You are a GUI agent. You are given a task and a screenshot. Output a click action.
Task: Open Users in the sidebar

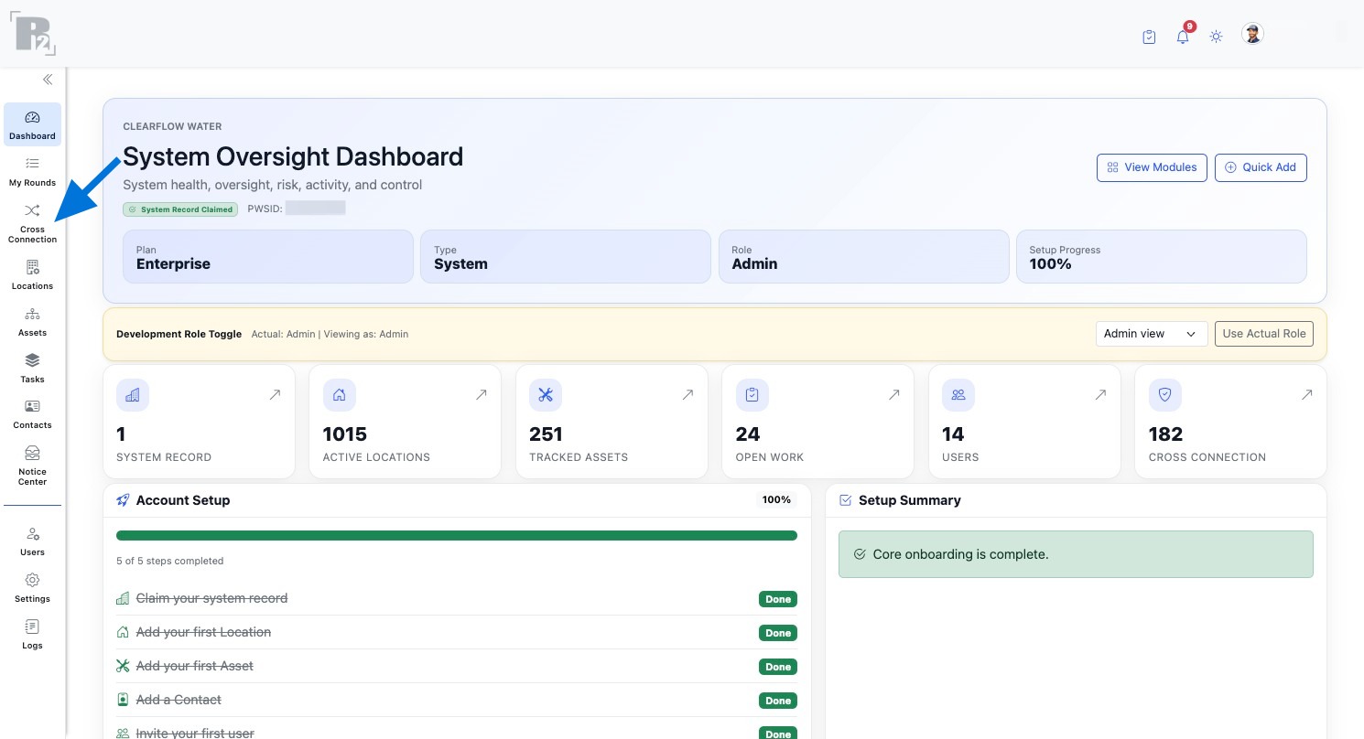[32, 541]
